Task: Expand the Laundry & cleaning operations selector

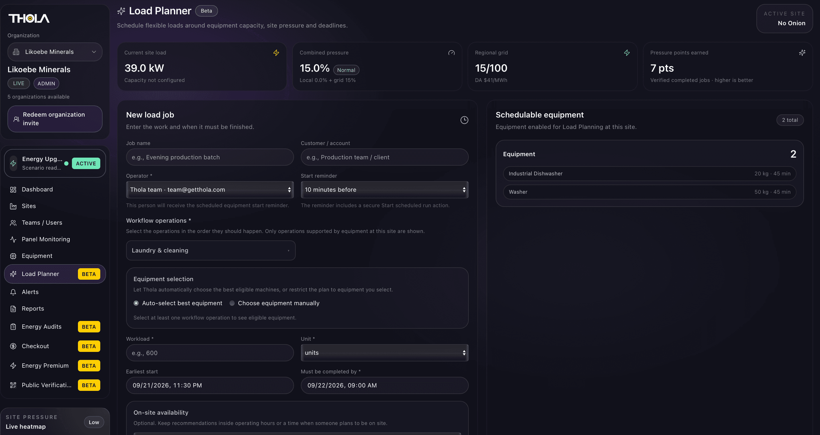Action: 211,251
